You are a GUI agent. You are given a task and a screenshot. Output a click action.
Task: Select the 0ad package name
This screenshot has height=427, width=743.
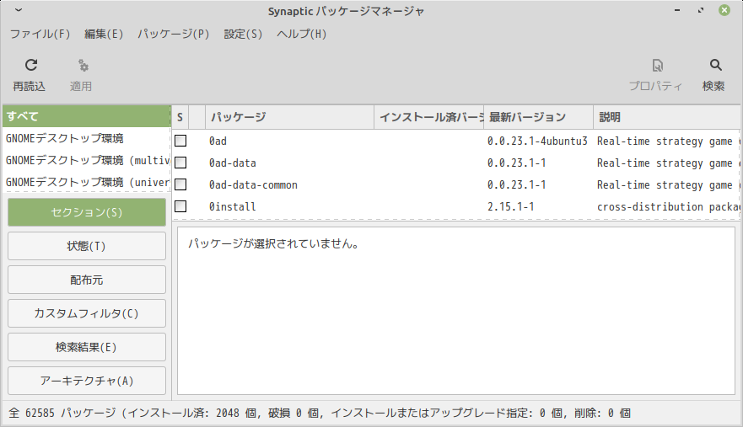click(218, 141)
